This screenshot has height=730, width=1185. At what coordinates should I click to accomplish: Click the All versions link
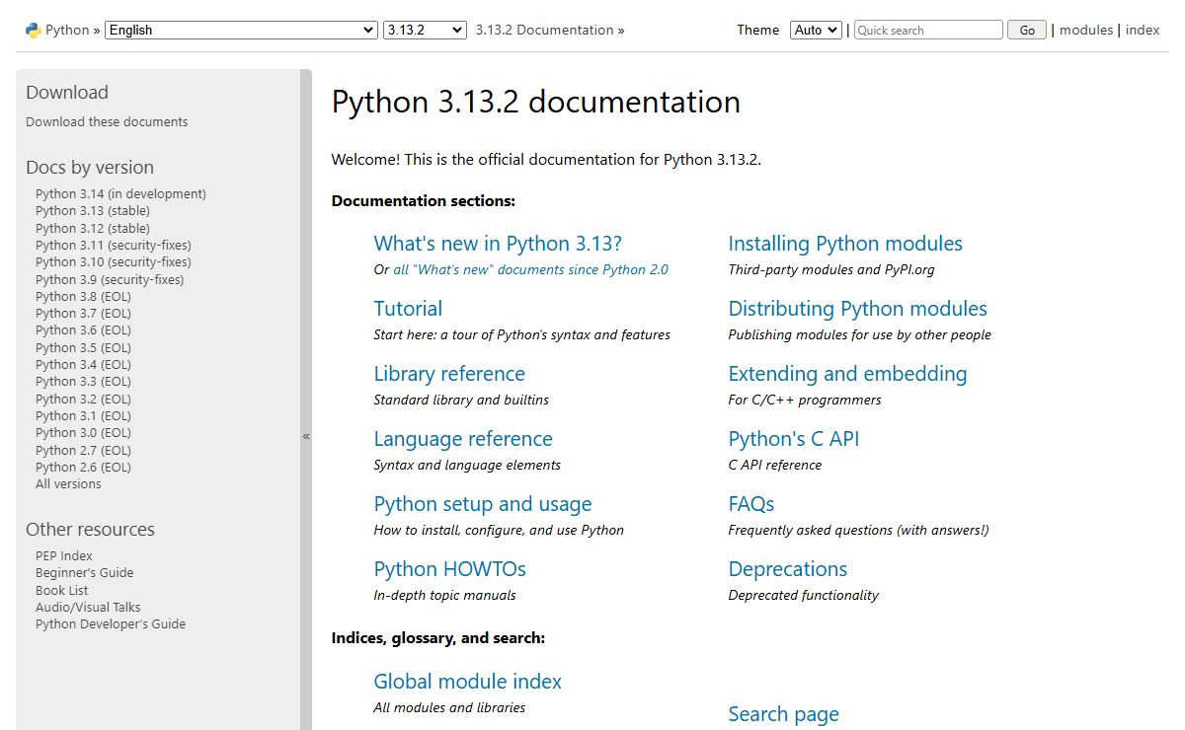click(68, 484)
